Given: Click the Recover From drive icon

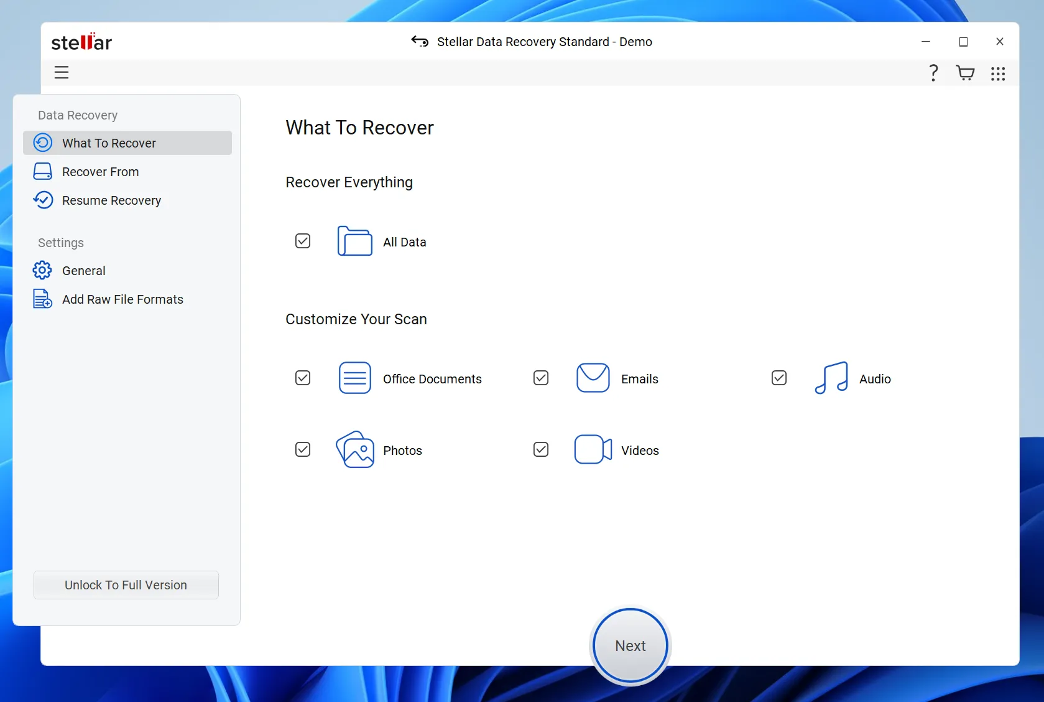Looking at the screenshot, I should coord(43,171).
